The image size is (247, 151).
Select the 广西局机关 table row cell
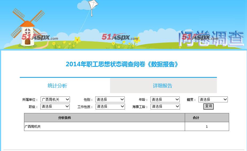[104, 126]
